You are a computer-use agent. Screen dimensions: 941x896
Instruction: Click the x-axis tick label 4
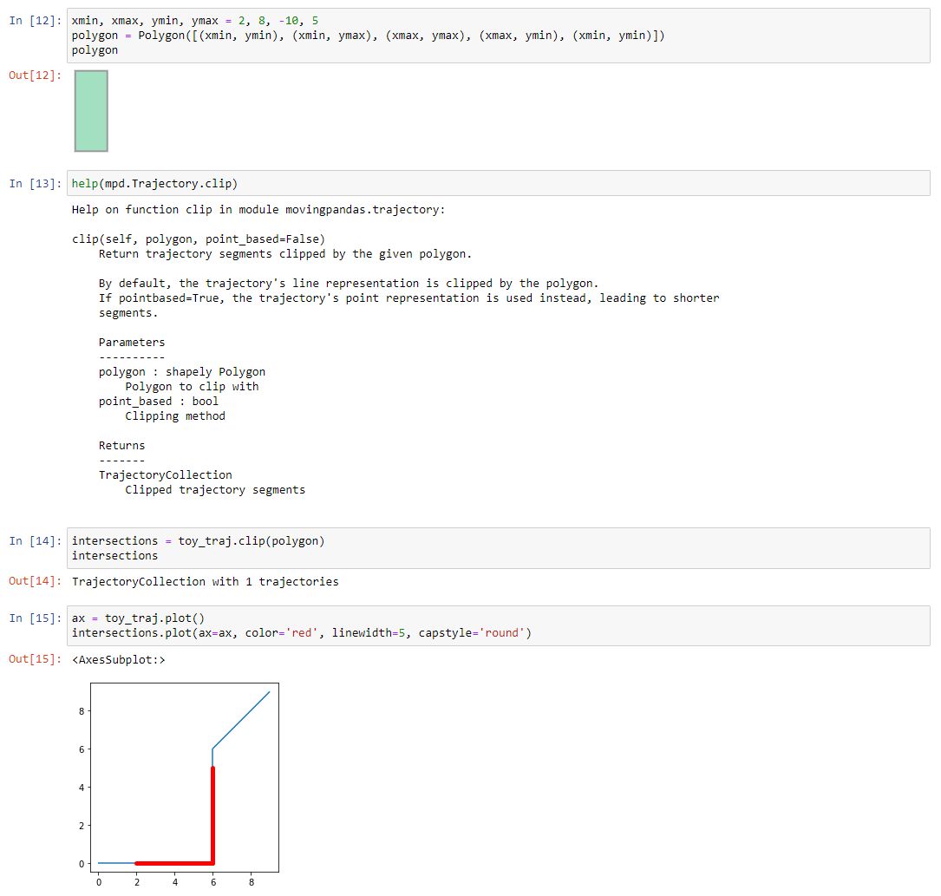pyautogui.click(x=175, y=882)
